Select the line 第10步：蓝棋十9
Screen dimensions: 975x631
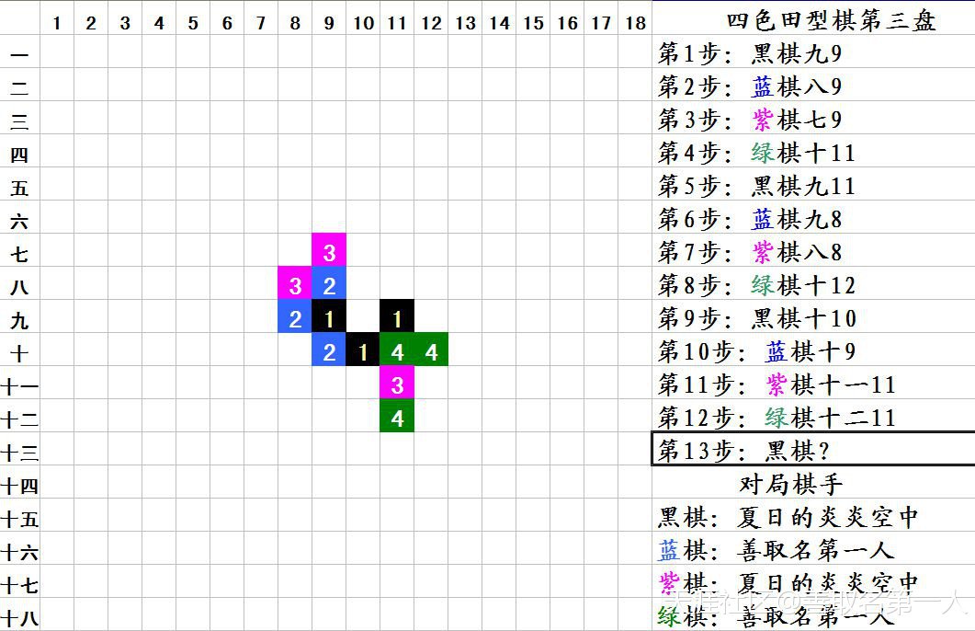756,351
